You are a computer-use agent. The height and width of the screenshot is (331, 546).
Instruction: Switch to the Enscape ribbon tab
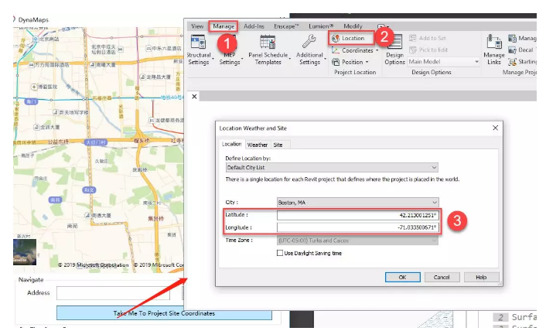[x=286, y=26]
